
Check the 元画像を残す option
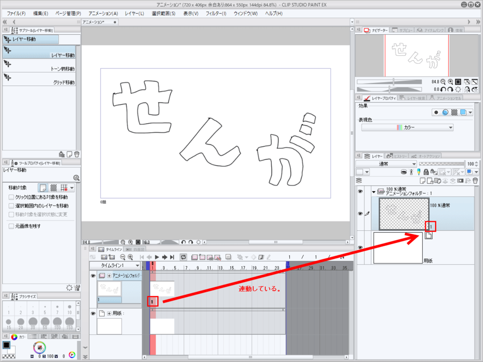(x=12, y=226)
